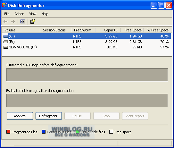Start defragmentation with the Defragment button
The image size is (174, 148).
click(49, 116)
